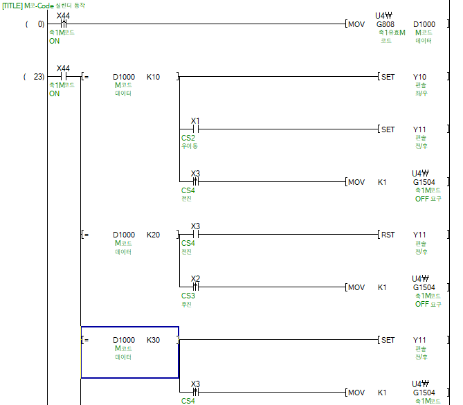The image size is (463, 405).
Task: Select X3 rising-edge contact below the K30 compare
Action: [x=195, y=393]
